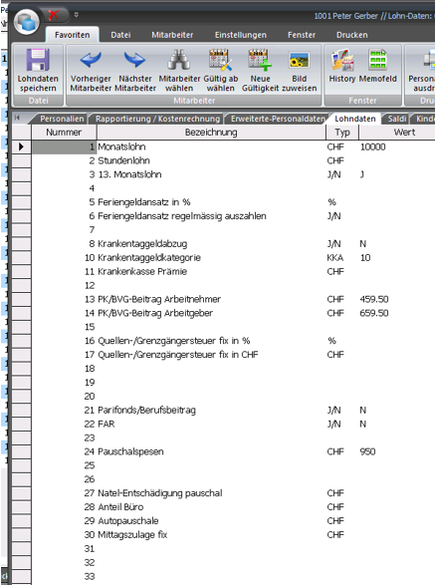This screenshot has width=435, height=585.
Task: Open the Einstellungen ribbon tab
Action: click(241, 35)
